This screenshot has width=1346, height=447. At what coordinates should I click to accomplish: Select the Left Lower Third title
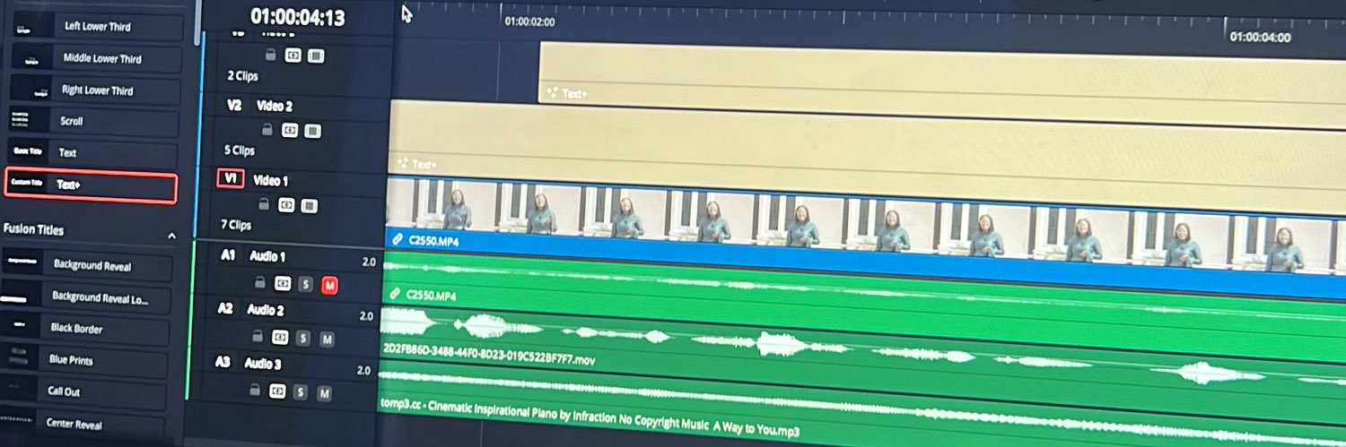click(96, 27)
